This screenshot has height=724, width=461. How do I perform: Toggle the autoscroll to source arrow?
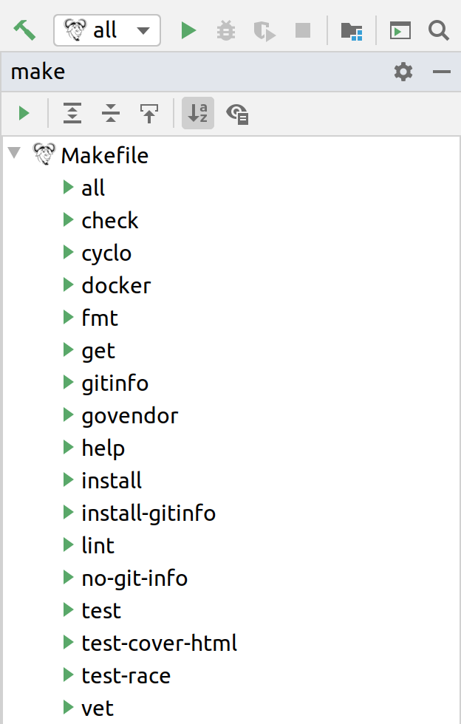pyautogui.click(x=149, y=113)
